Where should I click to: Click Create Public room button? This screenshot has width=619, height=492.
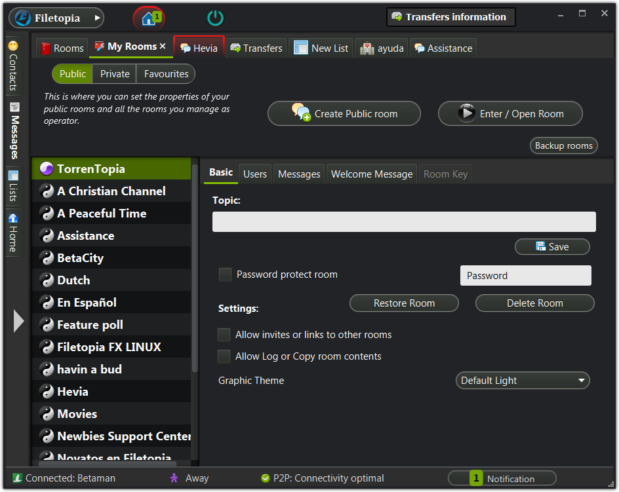(x=344, y=113)
